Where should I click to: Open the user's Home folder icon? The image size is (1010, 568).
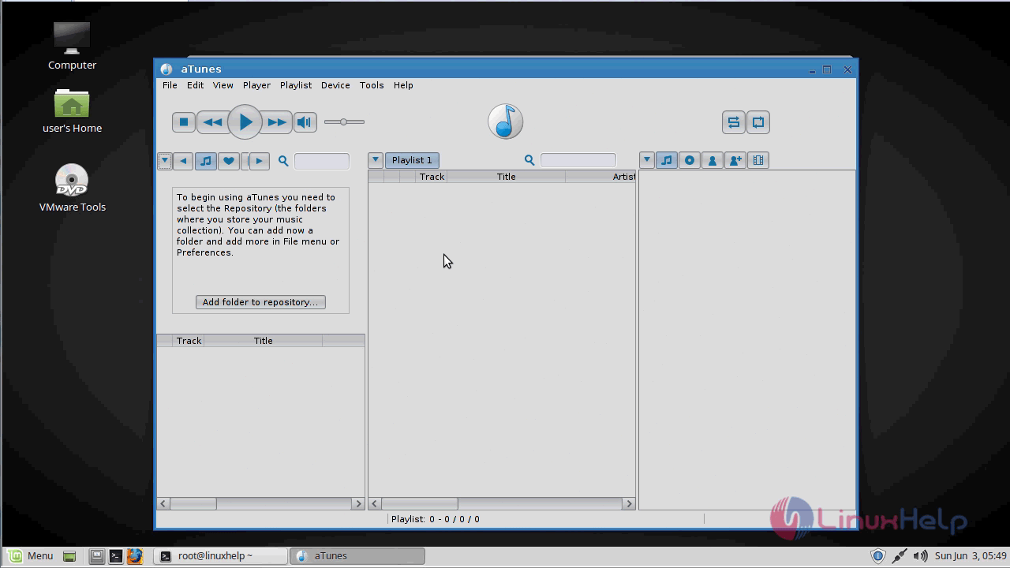coord(72,110)
